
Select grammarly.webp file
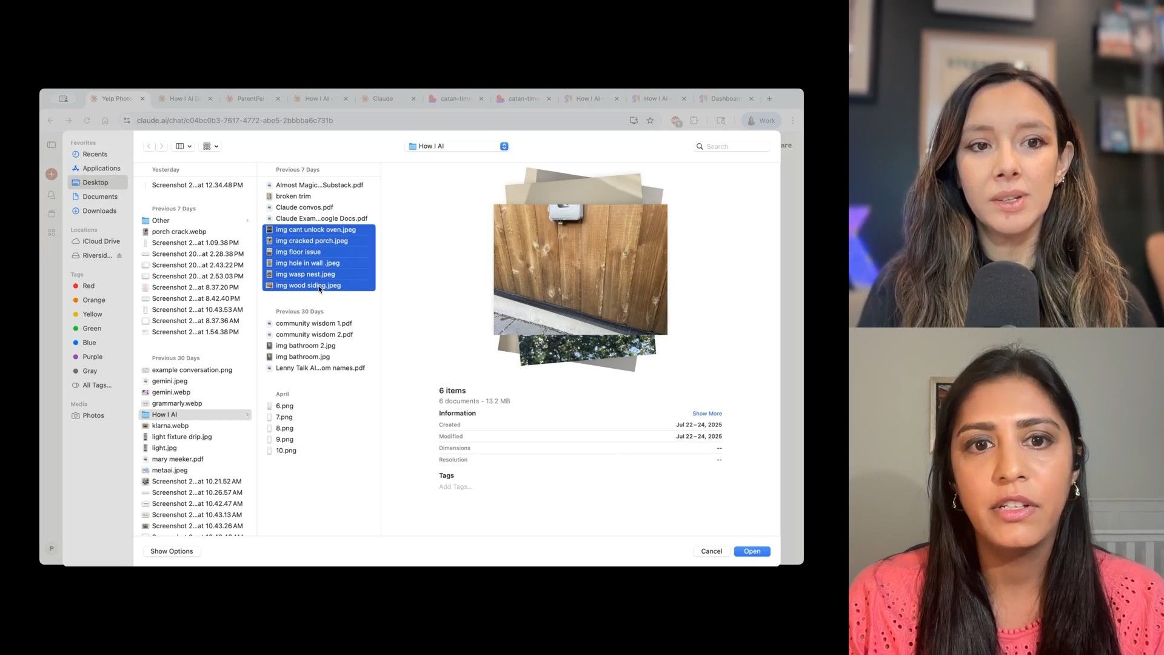point(177,403)
